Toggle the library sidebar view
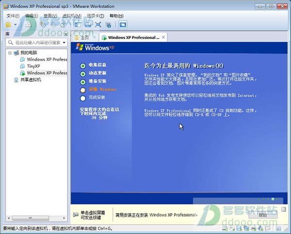The height and width of the screenshot is (234, 291). (78, 25)
